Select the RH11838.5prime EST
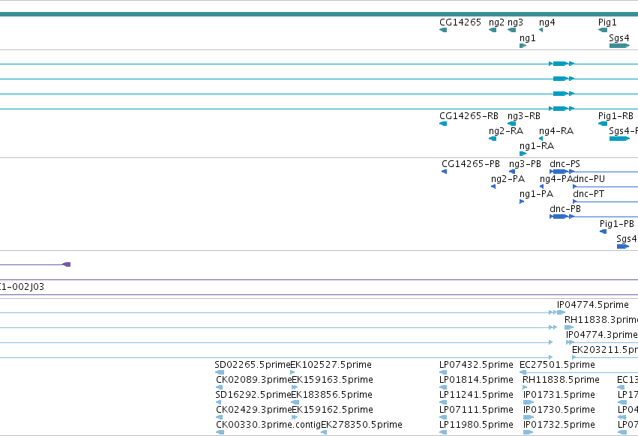The height and width of the screenshot is (436, 638). click(525, 387)
